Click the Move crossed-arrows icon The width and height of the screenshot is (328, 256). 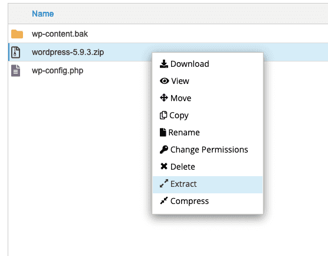coord(164,98)
